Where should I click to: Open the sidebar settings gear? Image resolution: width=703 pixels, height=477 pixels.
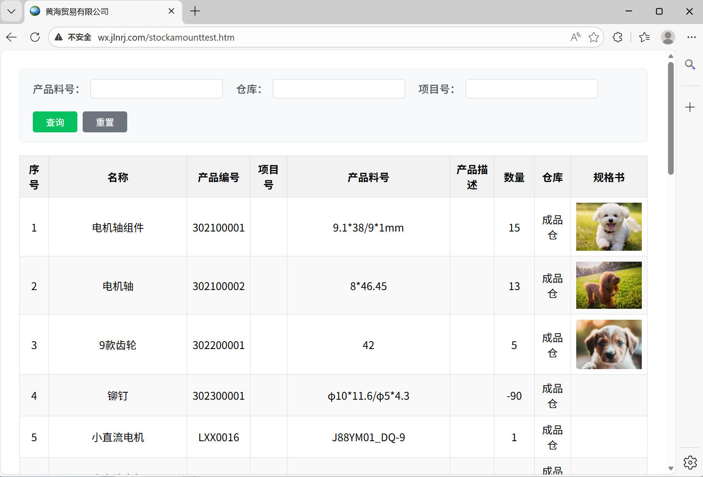[690, 462]
